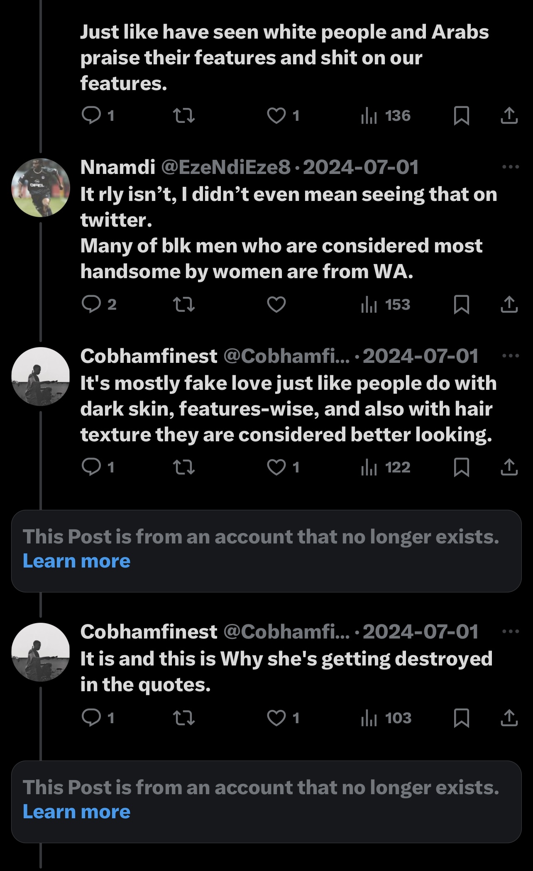Share Nnamdi's post
533x871 pixels.
click(x=509, y=305)
